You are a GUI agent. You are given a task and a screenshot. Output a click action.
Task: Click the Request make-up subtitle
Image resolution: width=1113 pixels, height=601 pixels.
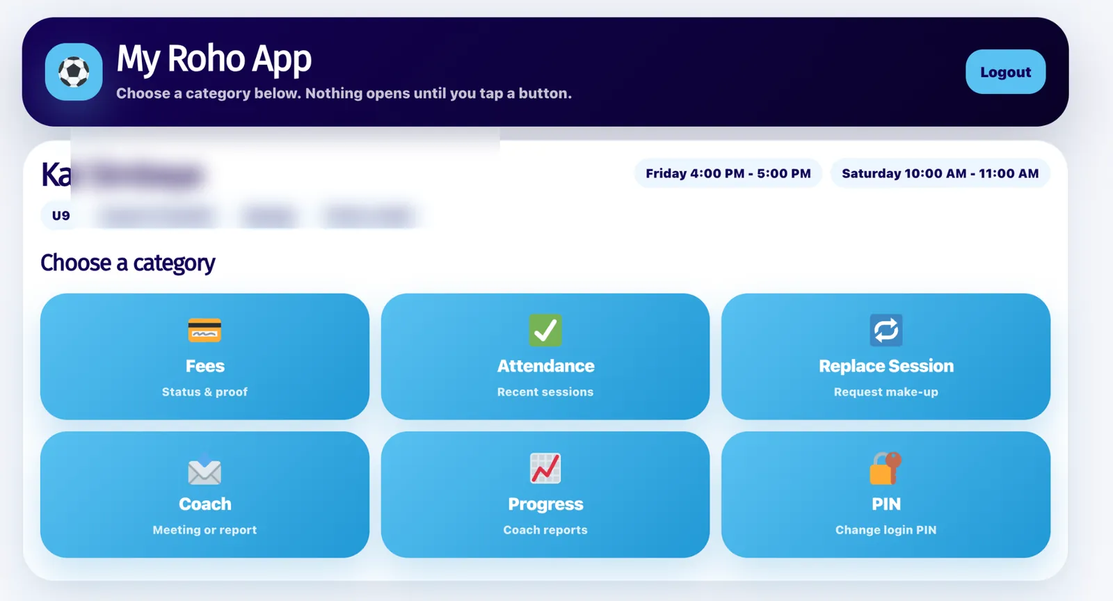click(x=886, y=392)
